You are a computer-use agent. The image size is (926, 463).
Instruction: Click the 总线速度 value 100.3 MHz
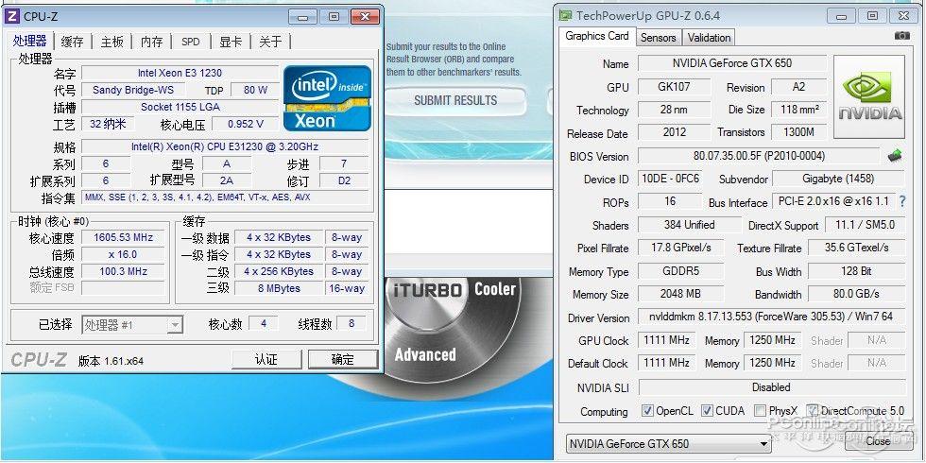coord(124,272)
